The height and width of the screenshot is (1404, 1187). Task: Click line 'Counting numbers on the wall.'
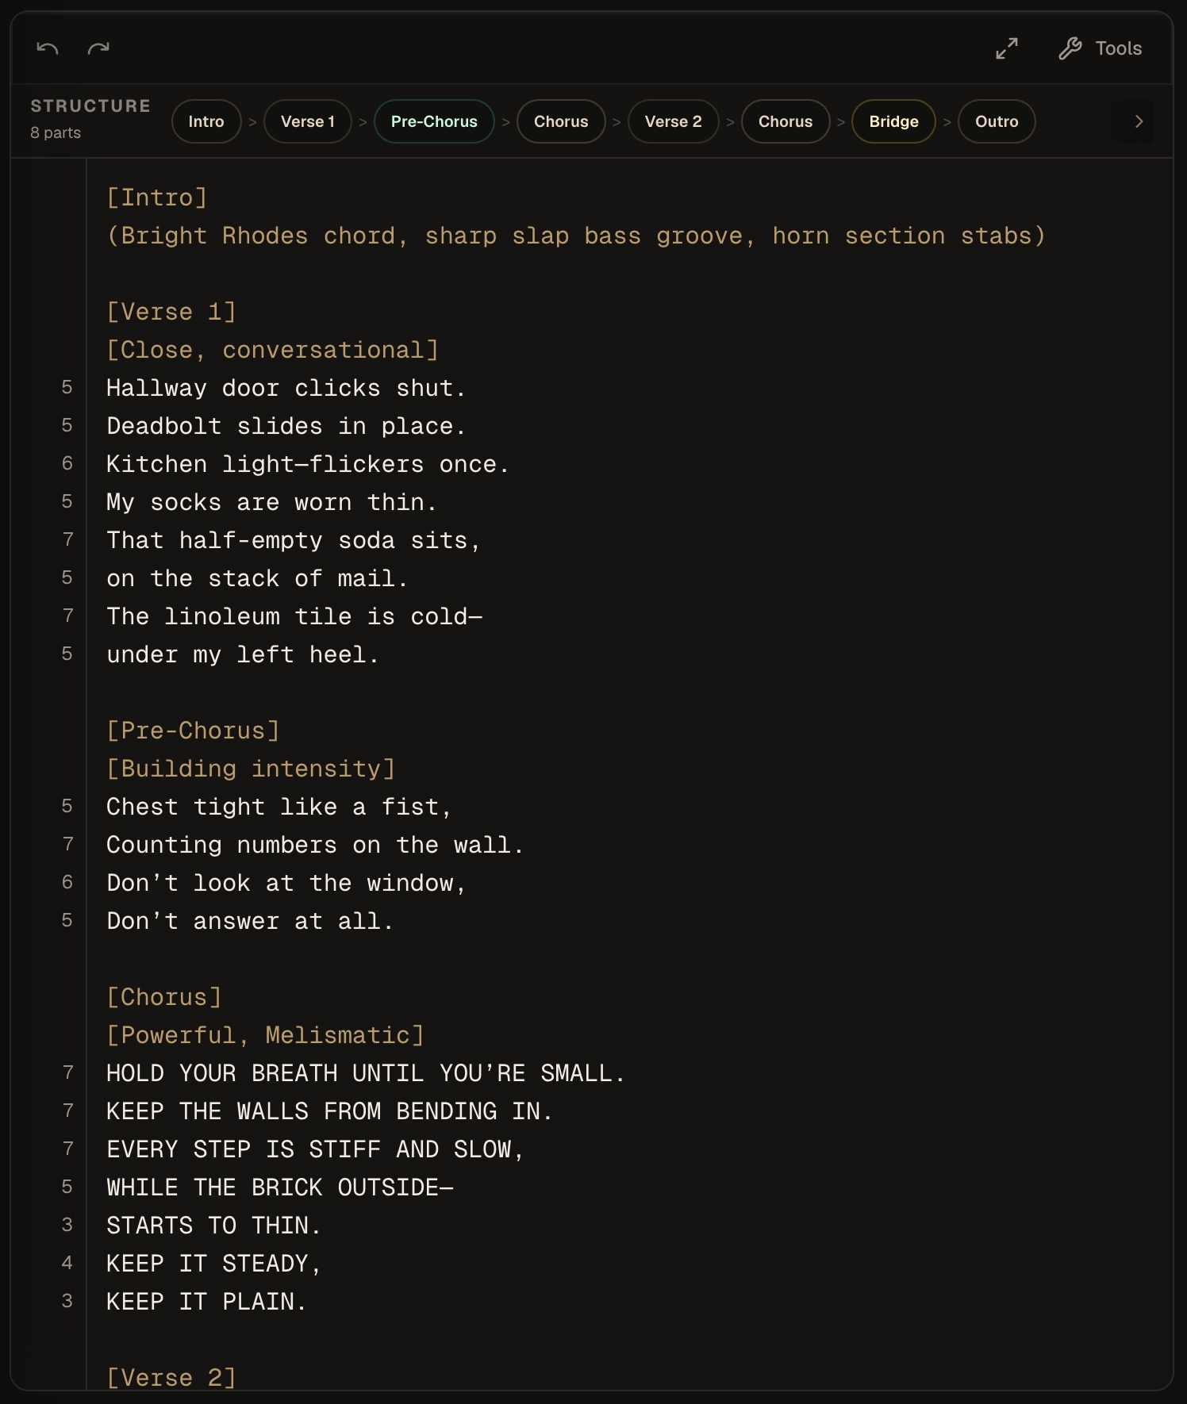click(x=316, y=845)
